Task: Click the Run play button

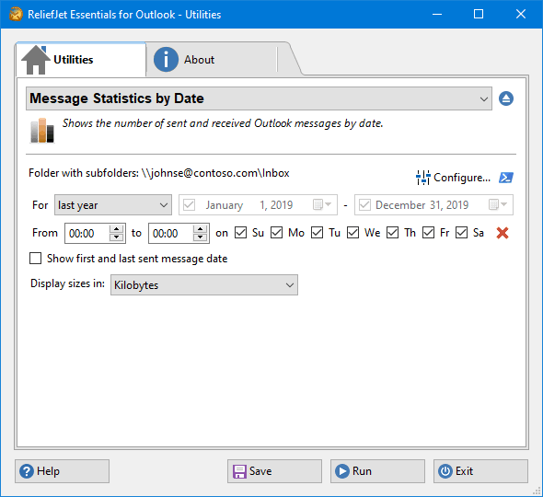Action: (377, 471)
